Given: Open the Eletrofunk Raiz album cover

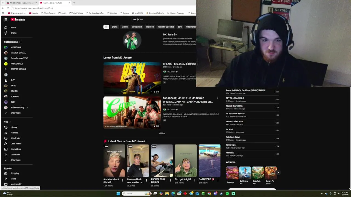Looking at the screenshot, I should coord(258,173).
